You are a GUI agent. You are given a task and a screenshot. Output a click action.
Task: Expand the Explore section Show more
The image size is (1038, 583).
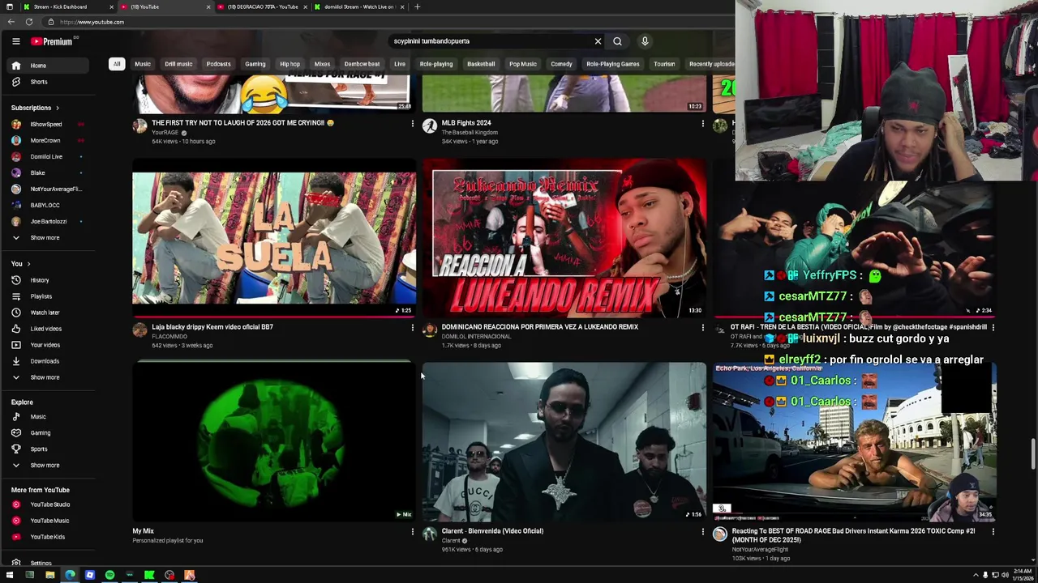(49, 466)
